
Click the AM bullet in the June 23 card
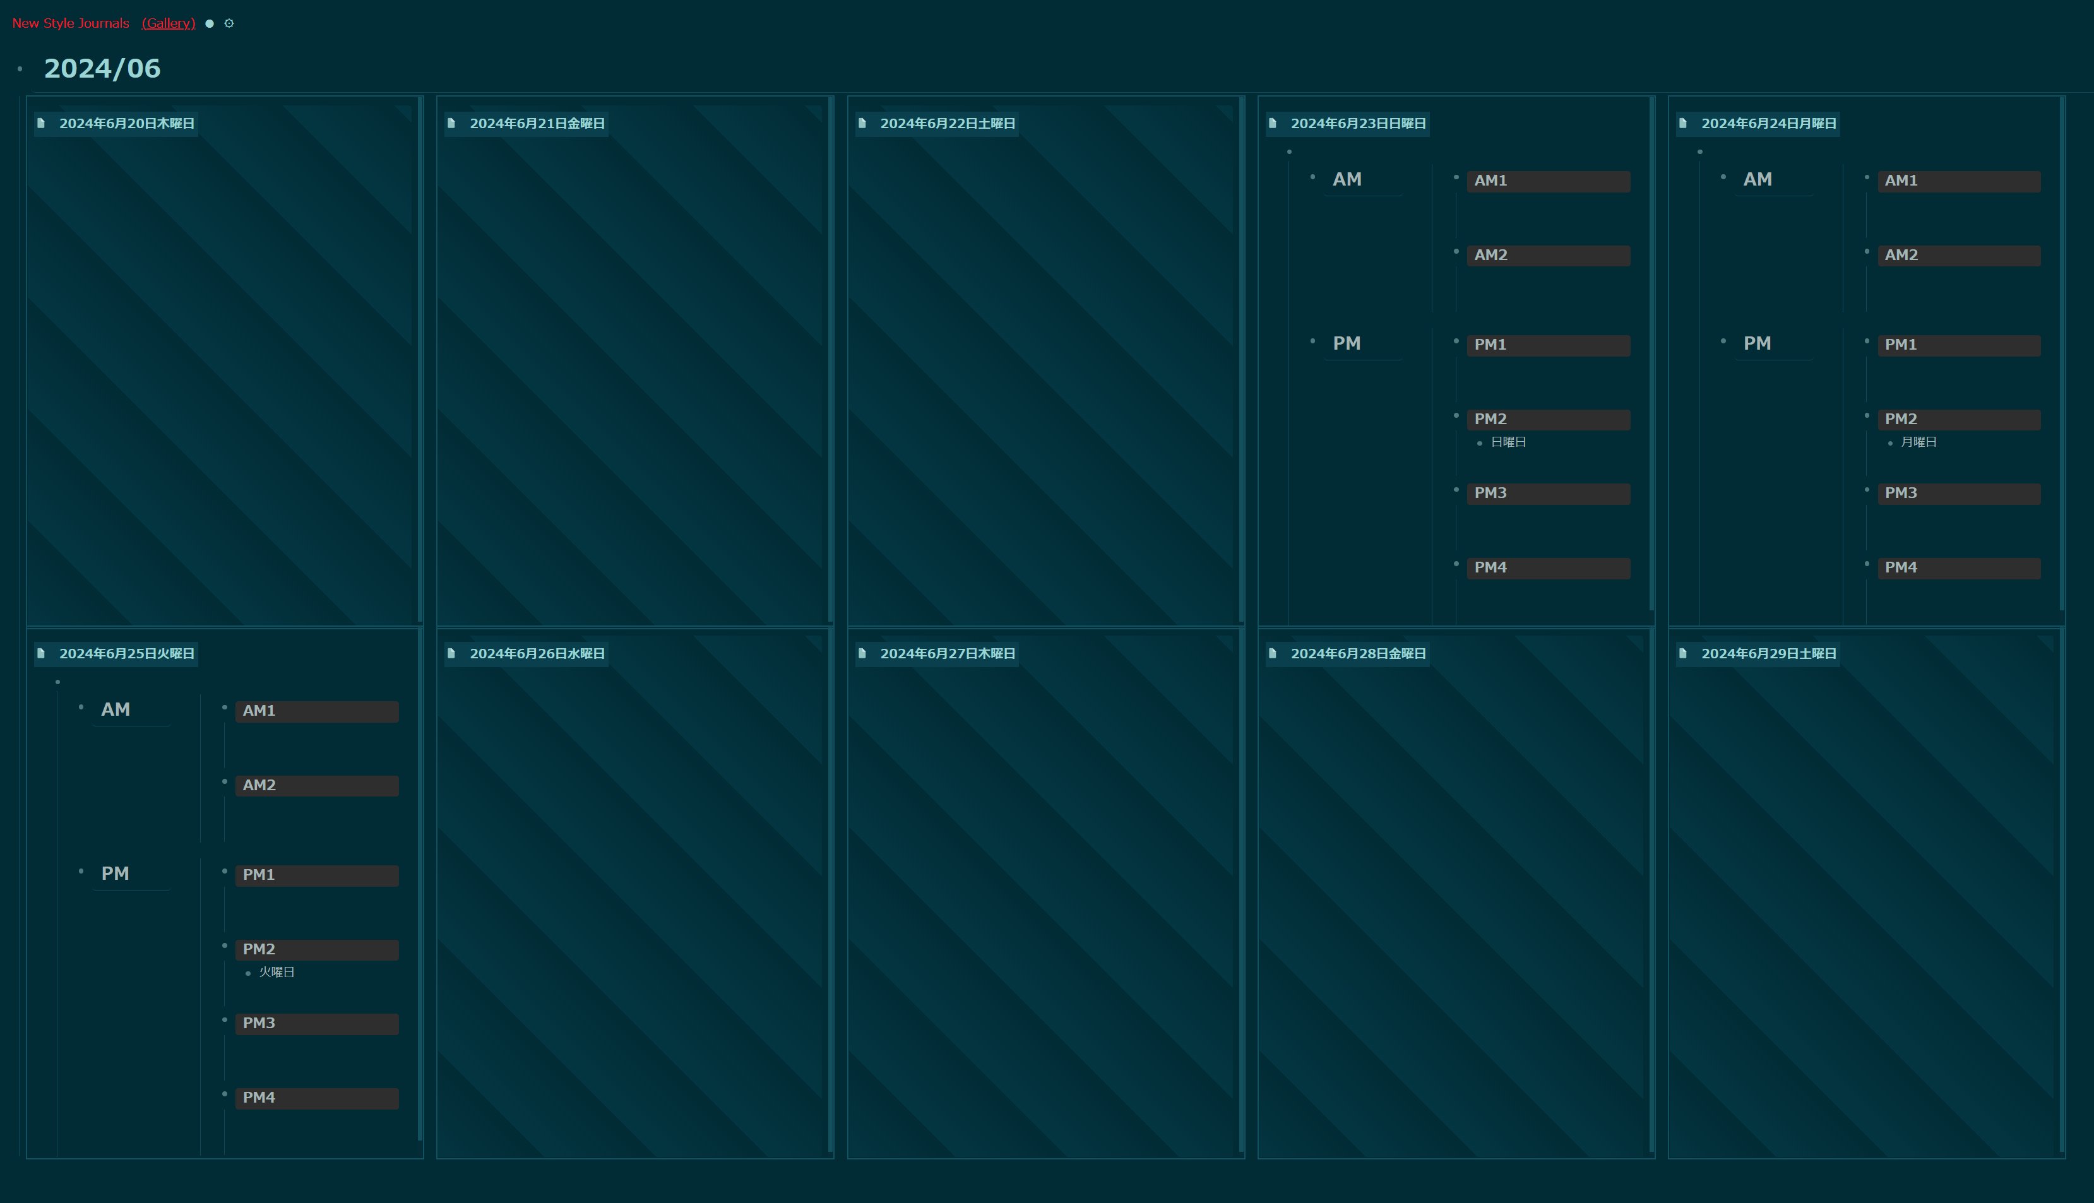1312,177
